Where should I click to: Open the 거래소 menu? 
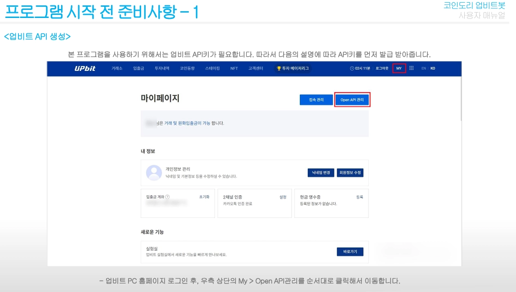tap(117, 68)
